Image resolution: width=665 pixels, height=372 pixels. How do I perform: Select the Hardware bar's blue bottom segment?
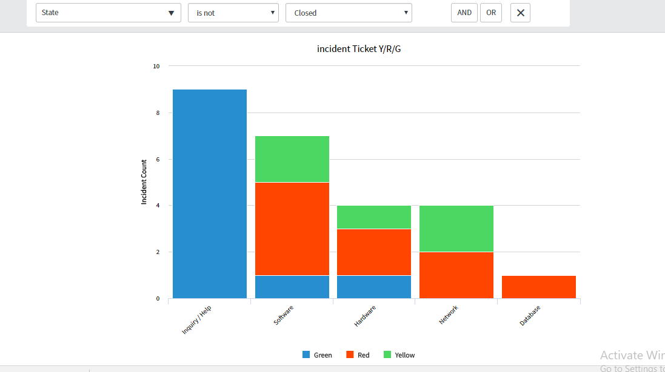click(x=374, y=287)
